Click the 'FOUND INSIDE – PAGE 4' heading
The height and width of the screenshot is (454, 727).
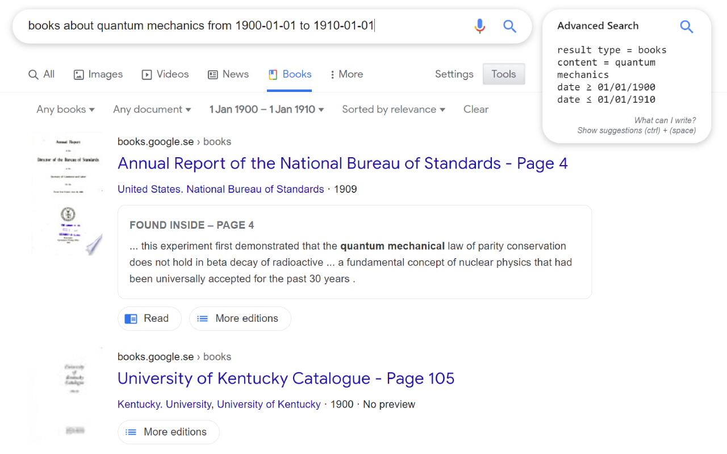[x=192, y=225]
